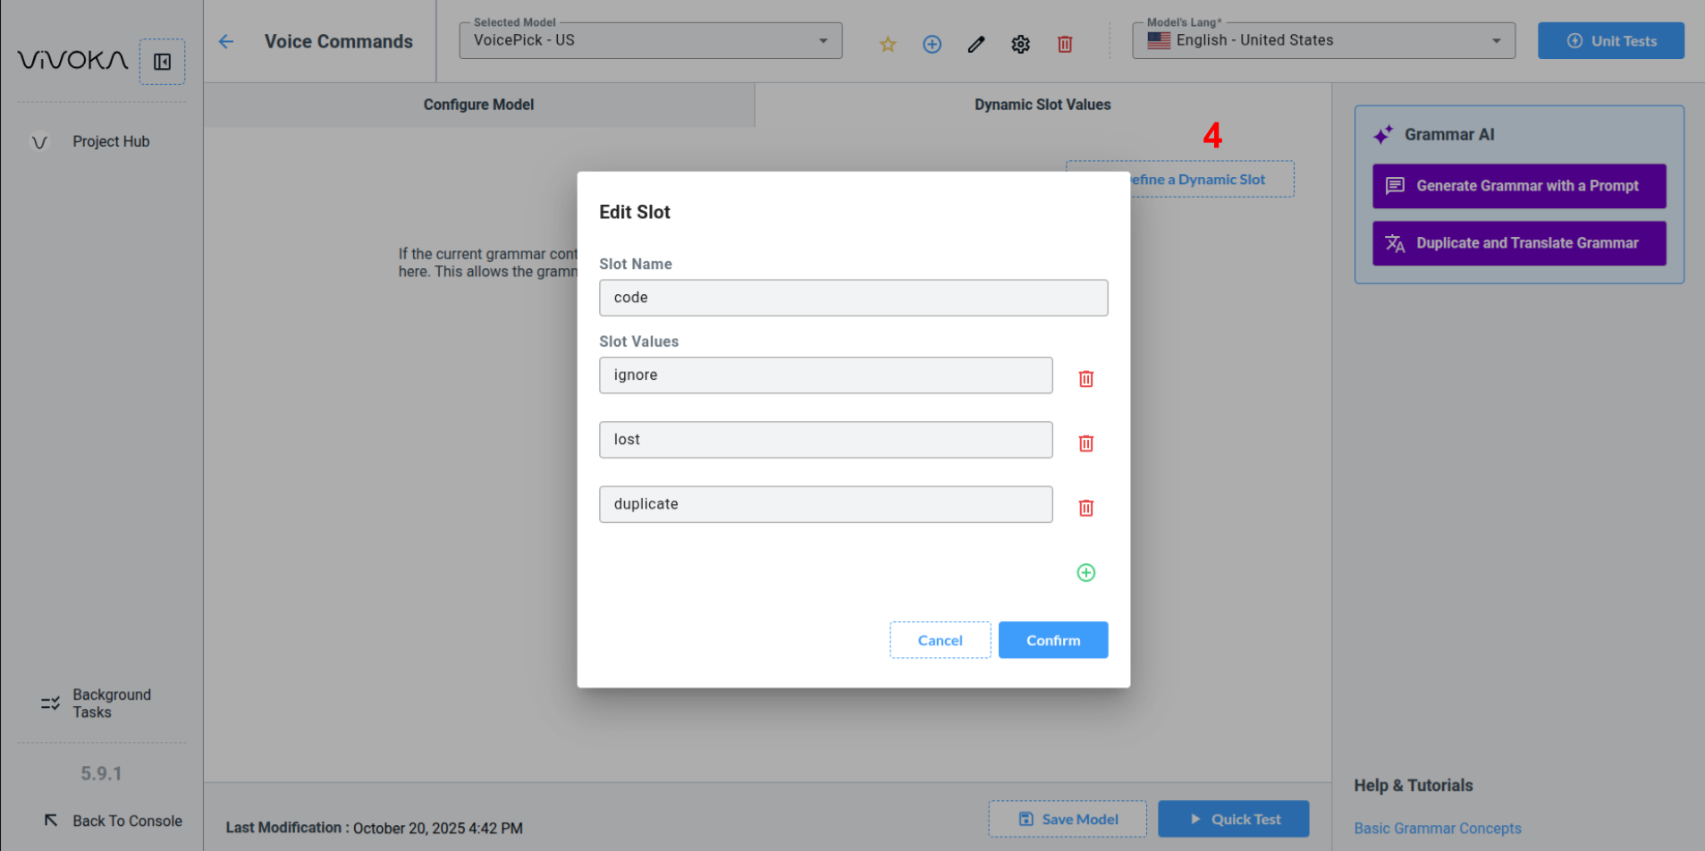Cancel the Edit Slot dialog
Viewport: 1705px width, 851px height.
tap(940, 640)
